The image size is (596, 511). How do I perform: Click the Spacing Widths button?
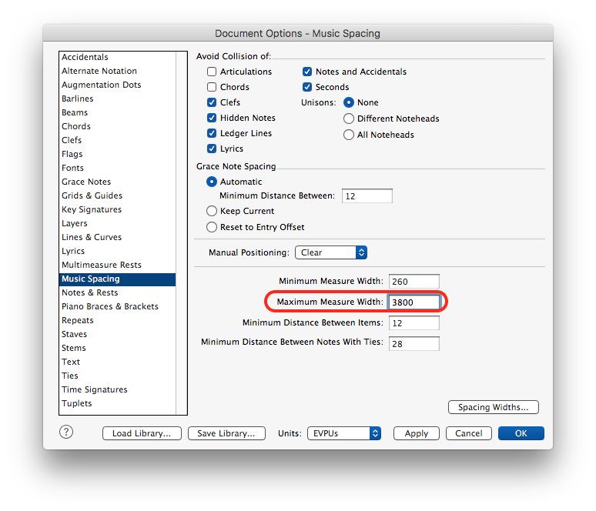point(493,407)
